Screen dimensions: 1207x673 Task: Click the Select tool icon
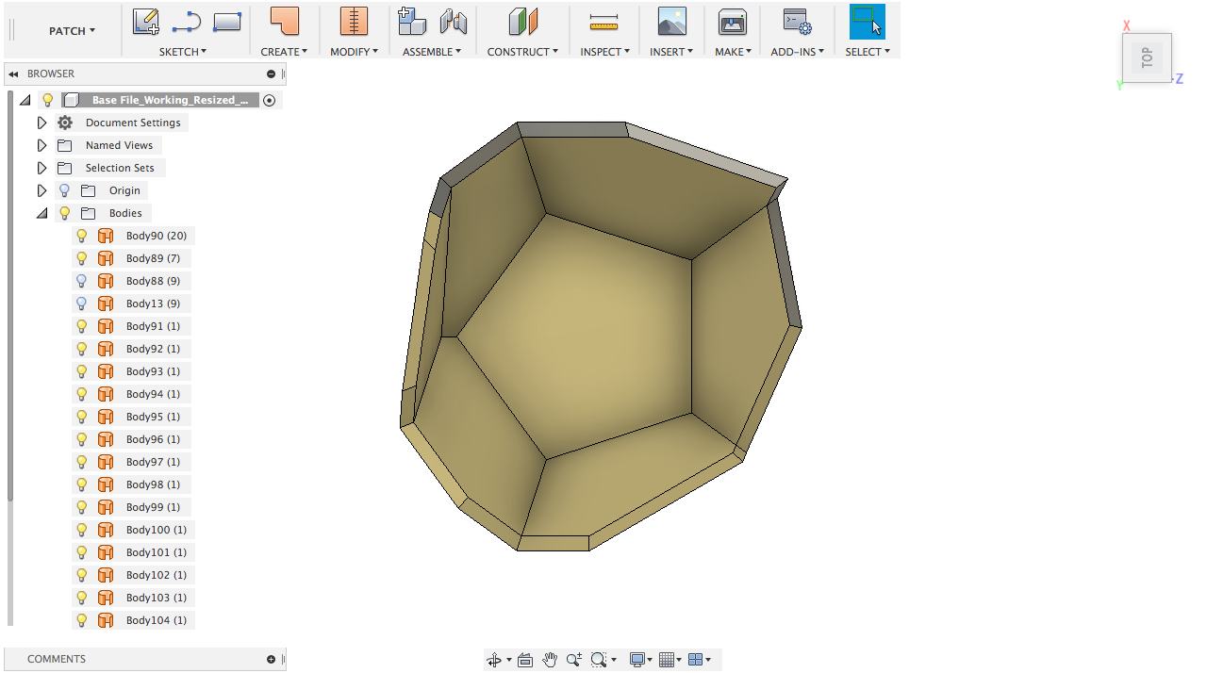click(x=868, y=22)
